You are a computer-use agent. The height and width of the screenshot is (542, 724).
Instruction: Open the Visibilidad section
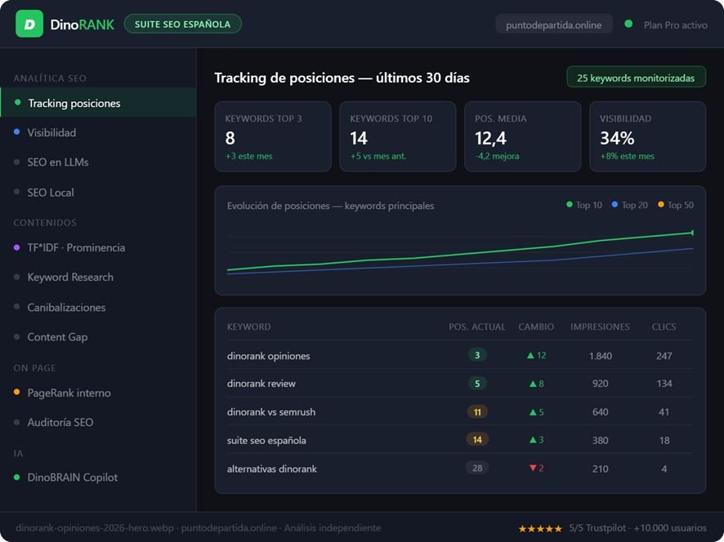(x=98, y=132)
